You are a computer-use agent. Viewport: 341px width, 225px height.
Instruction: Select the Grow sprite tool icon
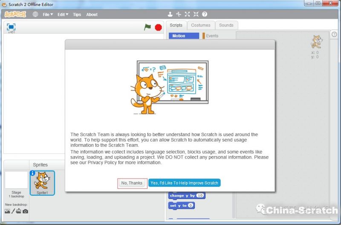pyautogui.click(x=188, y=14)
